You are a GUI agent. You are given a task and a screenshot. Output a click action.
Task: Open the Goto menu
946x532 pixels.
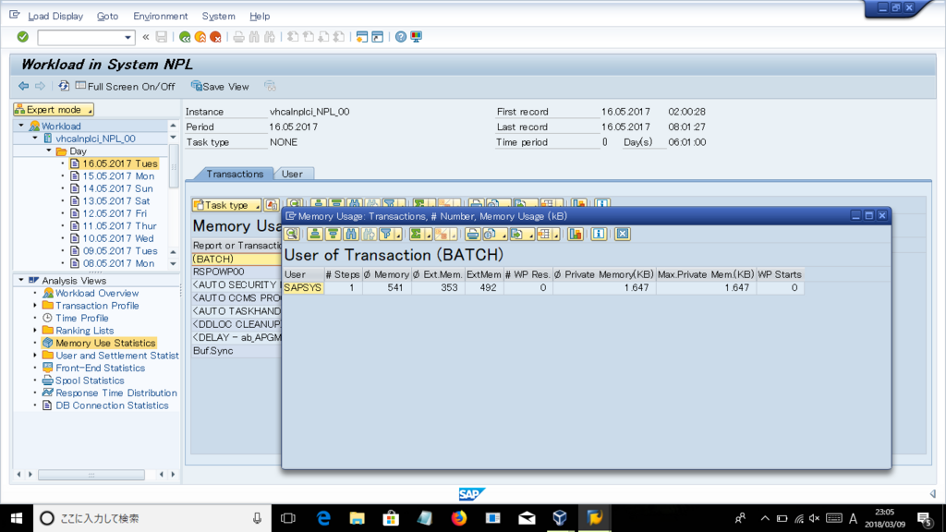(x=107, y=17)
